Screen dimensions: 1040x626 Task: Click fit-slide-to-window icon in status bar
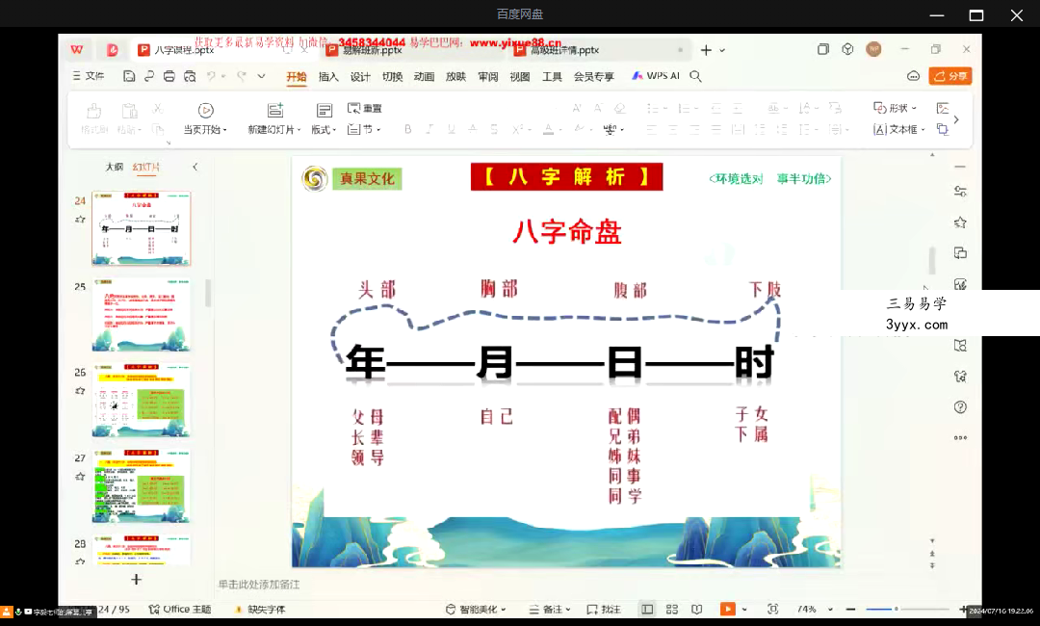coord(772,610)
